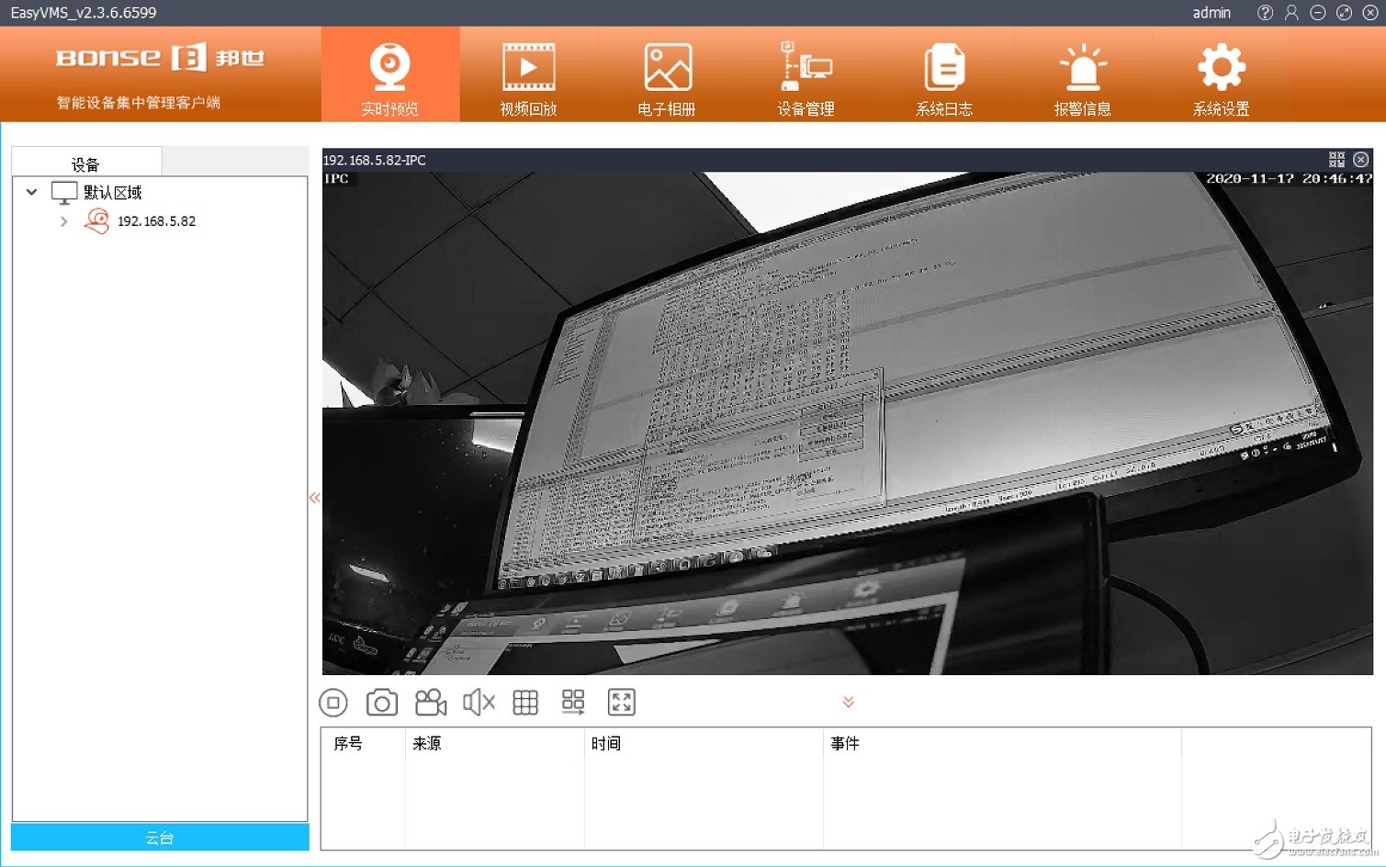Click the 序号 column header
1386x867 pixels.
(348, 743)
